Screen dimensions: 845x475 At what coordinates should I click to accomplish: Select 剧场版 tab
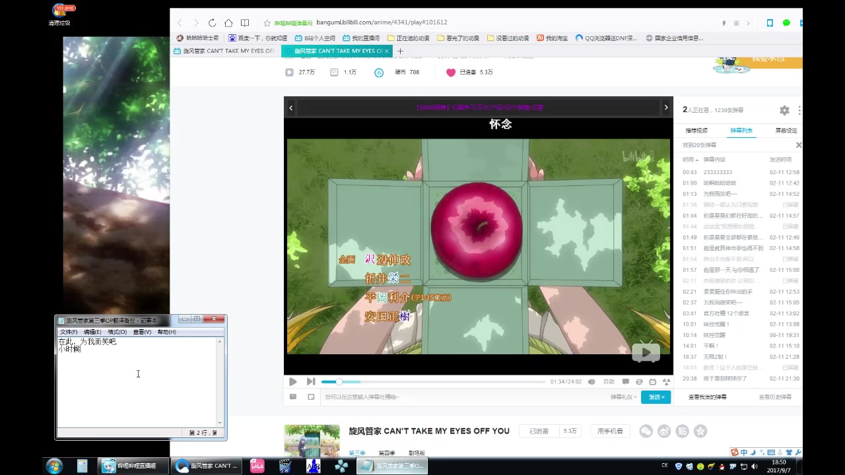(417, 453)
